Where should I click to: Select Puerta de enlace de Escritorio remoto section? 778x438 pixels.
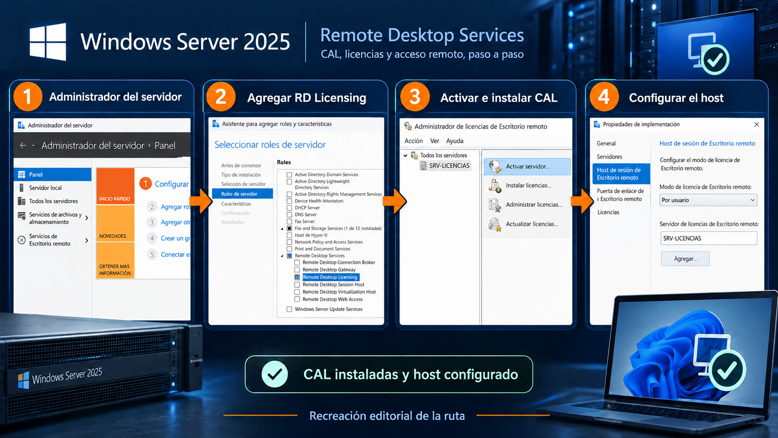tap(621, 195)
